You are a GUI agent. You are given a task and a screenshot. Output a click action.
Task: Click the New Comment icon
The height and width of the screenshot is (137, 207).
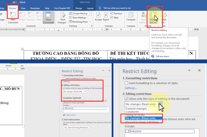[13, 15]
